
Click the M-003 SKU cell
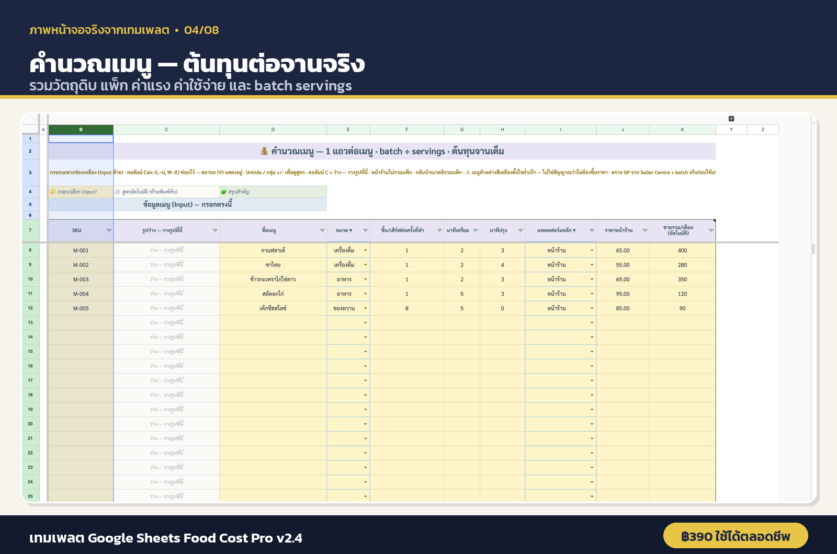click(x=81, y=280)
